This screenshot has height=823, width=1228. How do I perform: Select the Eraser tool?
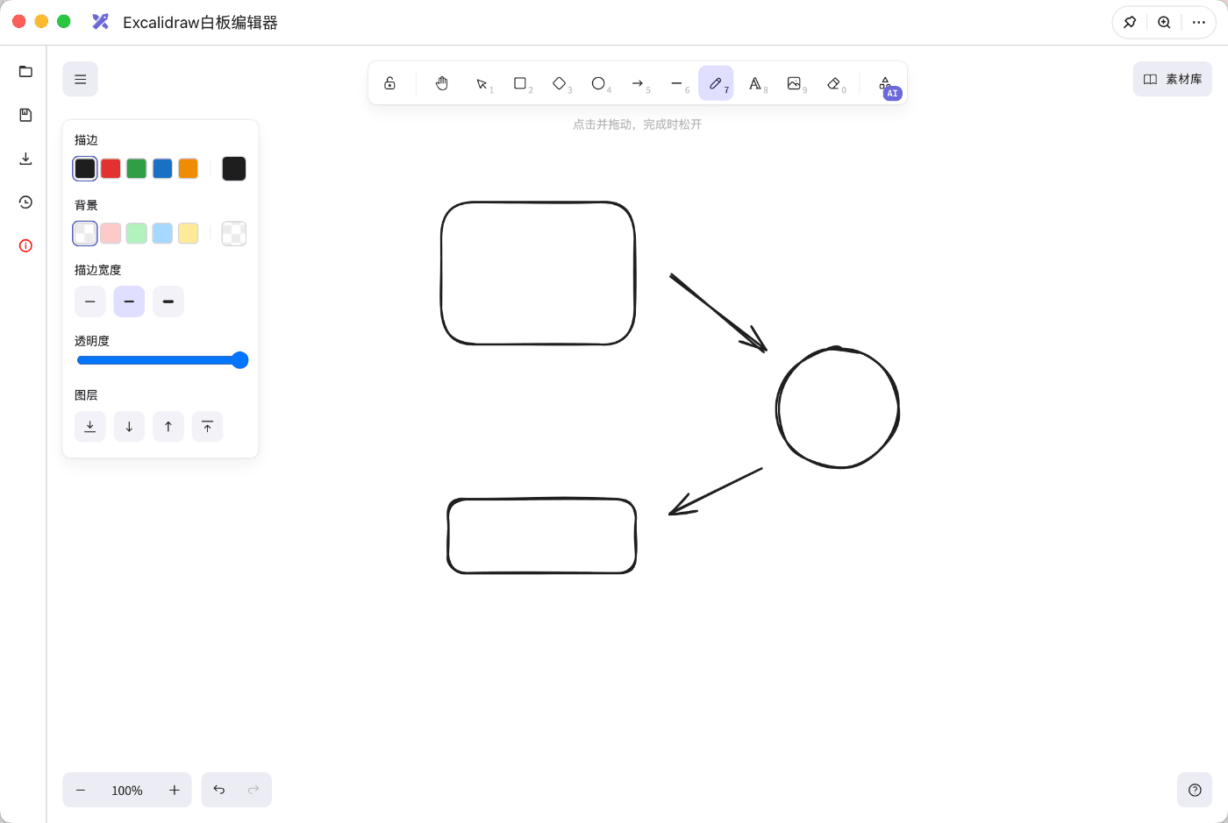click(x=833, y=83)
